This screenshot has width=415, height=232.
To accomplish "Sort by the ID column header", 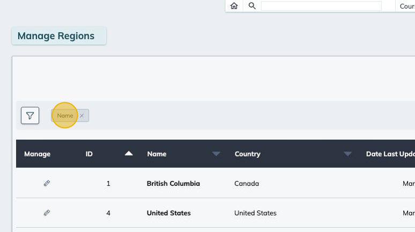I will pyautogui.click(x=89, y=154).
